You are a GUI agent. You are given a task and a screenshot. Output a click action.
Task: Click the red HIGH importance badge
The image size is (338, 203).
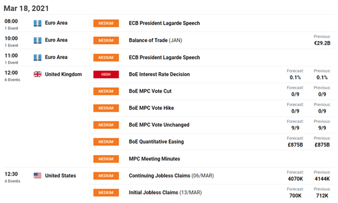tap(106, 74)
